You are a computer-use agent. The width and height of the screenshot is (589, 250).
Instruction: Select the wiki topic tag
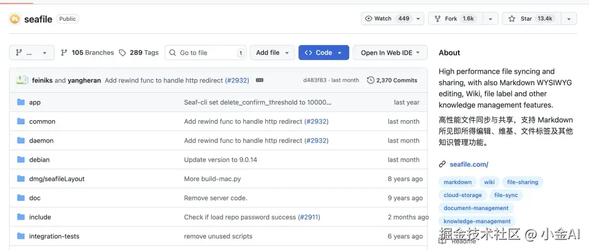[x=489, y=182]
